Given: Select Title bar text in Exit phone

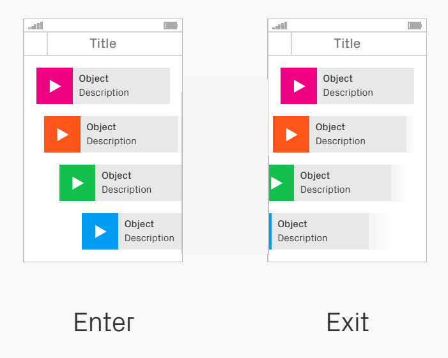Looking at the screenshot, I should click(x=347, y=43).
